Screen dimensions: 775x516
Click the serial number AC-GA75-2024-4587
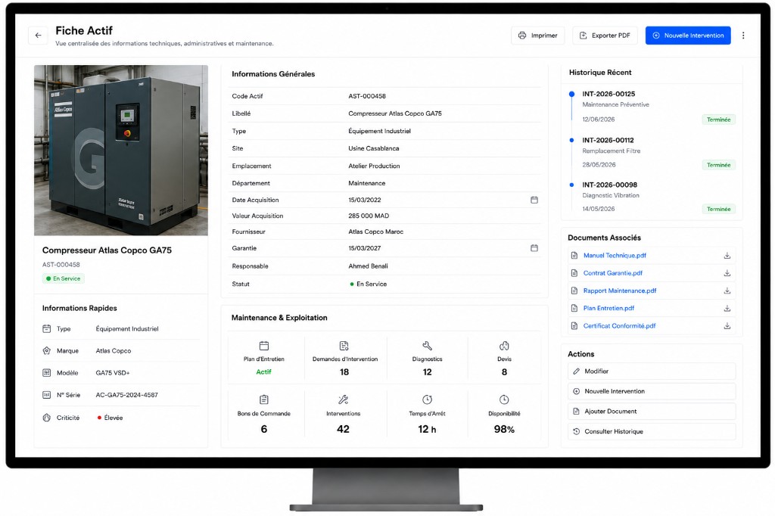point(127,395)
